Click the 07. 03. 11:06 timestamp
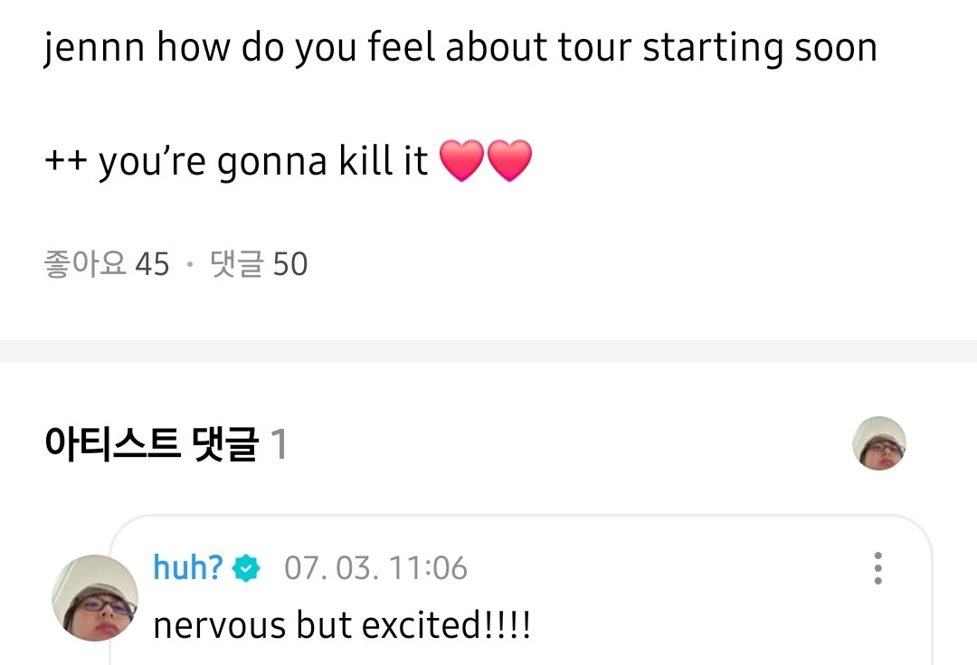Image resolution: width=977 pixels, height=665 pixels. (x=375, y=568)
